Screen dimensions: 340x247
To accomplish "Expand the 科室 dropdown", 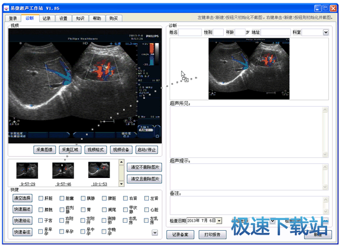I will tap(326, 33).
